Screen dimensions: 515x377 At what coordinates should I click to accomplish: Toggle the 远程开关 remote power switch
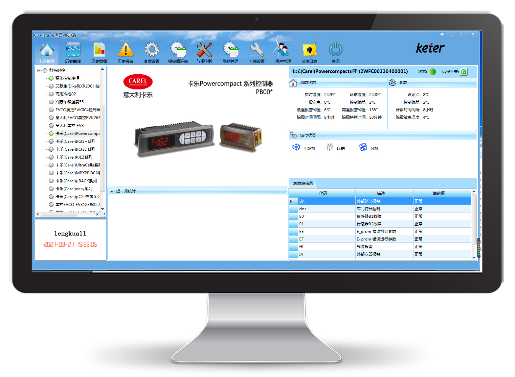(464, 72)
